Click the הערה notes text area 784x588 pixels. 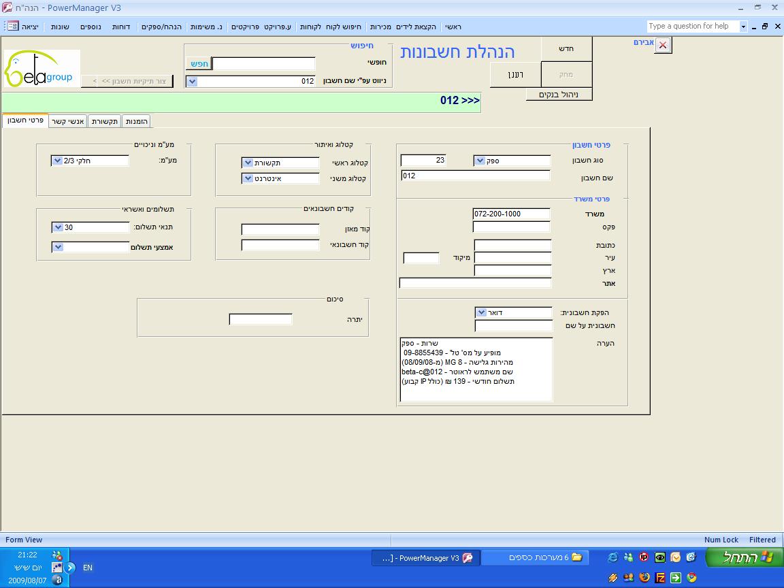476,370
